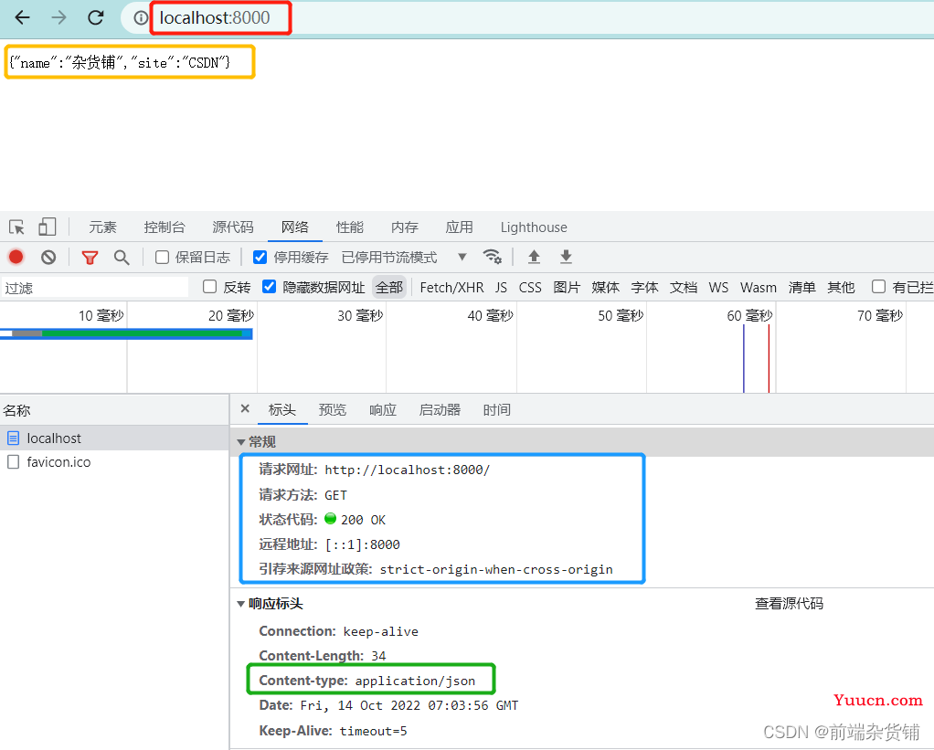Viewport: 934px width, 750px height.
Task: Filter requests by 清单
Action: click(801, 288)
